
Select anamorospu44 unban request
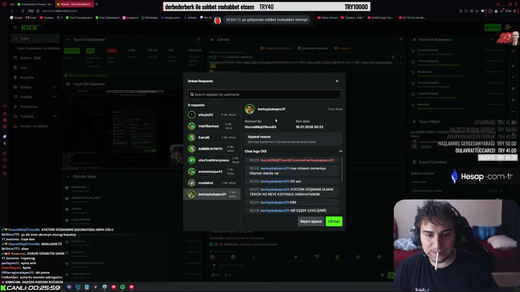pos(212,172)
